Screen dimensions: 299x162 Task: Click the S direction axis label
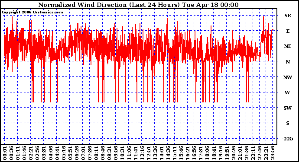tap(288, 123)
